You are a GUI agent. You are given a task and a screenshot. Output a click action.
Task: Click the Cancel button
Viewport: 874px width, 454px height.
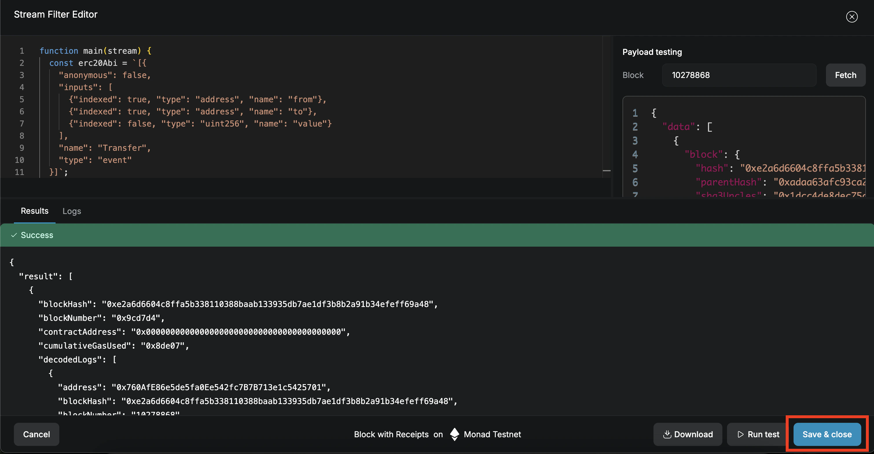click(x=36, y=434)
